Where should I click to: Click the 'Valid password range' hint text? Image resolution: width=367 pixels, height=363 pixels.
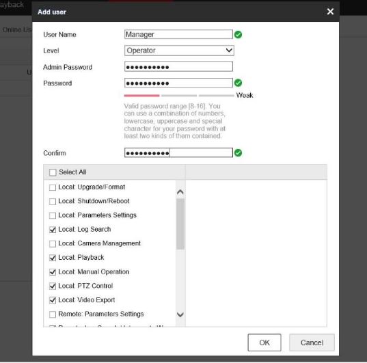tap(174, 121)
